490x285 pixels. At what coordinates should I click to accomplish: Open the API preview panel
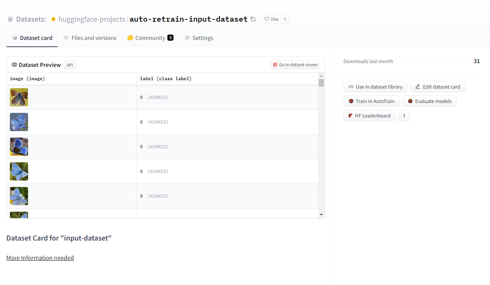click(69, 65)
